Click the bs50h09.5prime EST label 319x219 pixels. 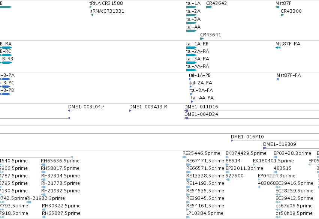(x=294, y=213)
